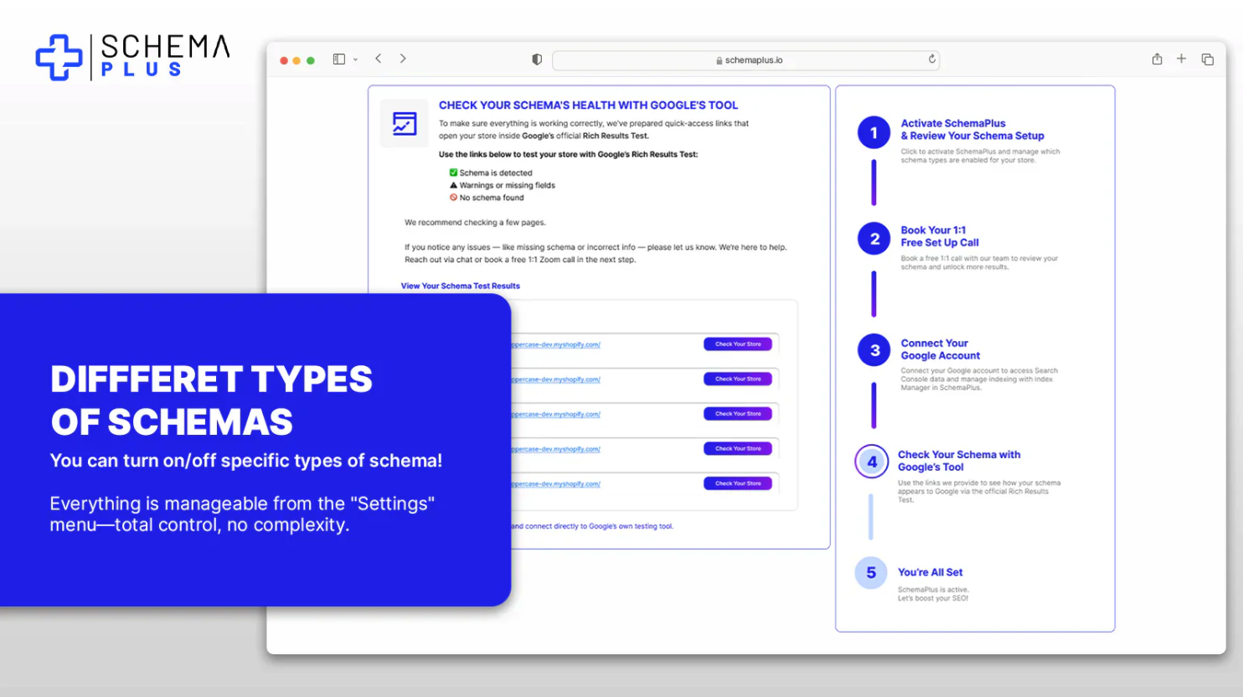Viewport: 1243px width, 697px height.
Task: Click the privacy shield icon in toolbar
Action: (537, 59)
